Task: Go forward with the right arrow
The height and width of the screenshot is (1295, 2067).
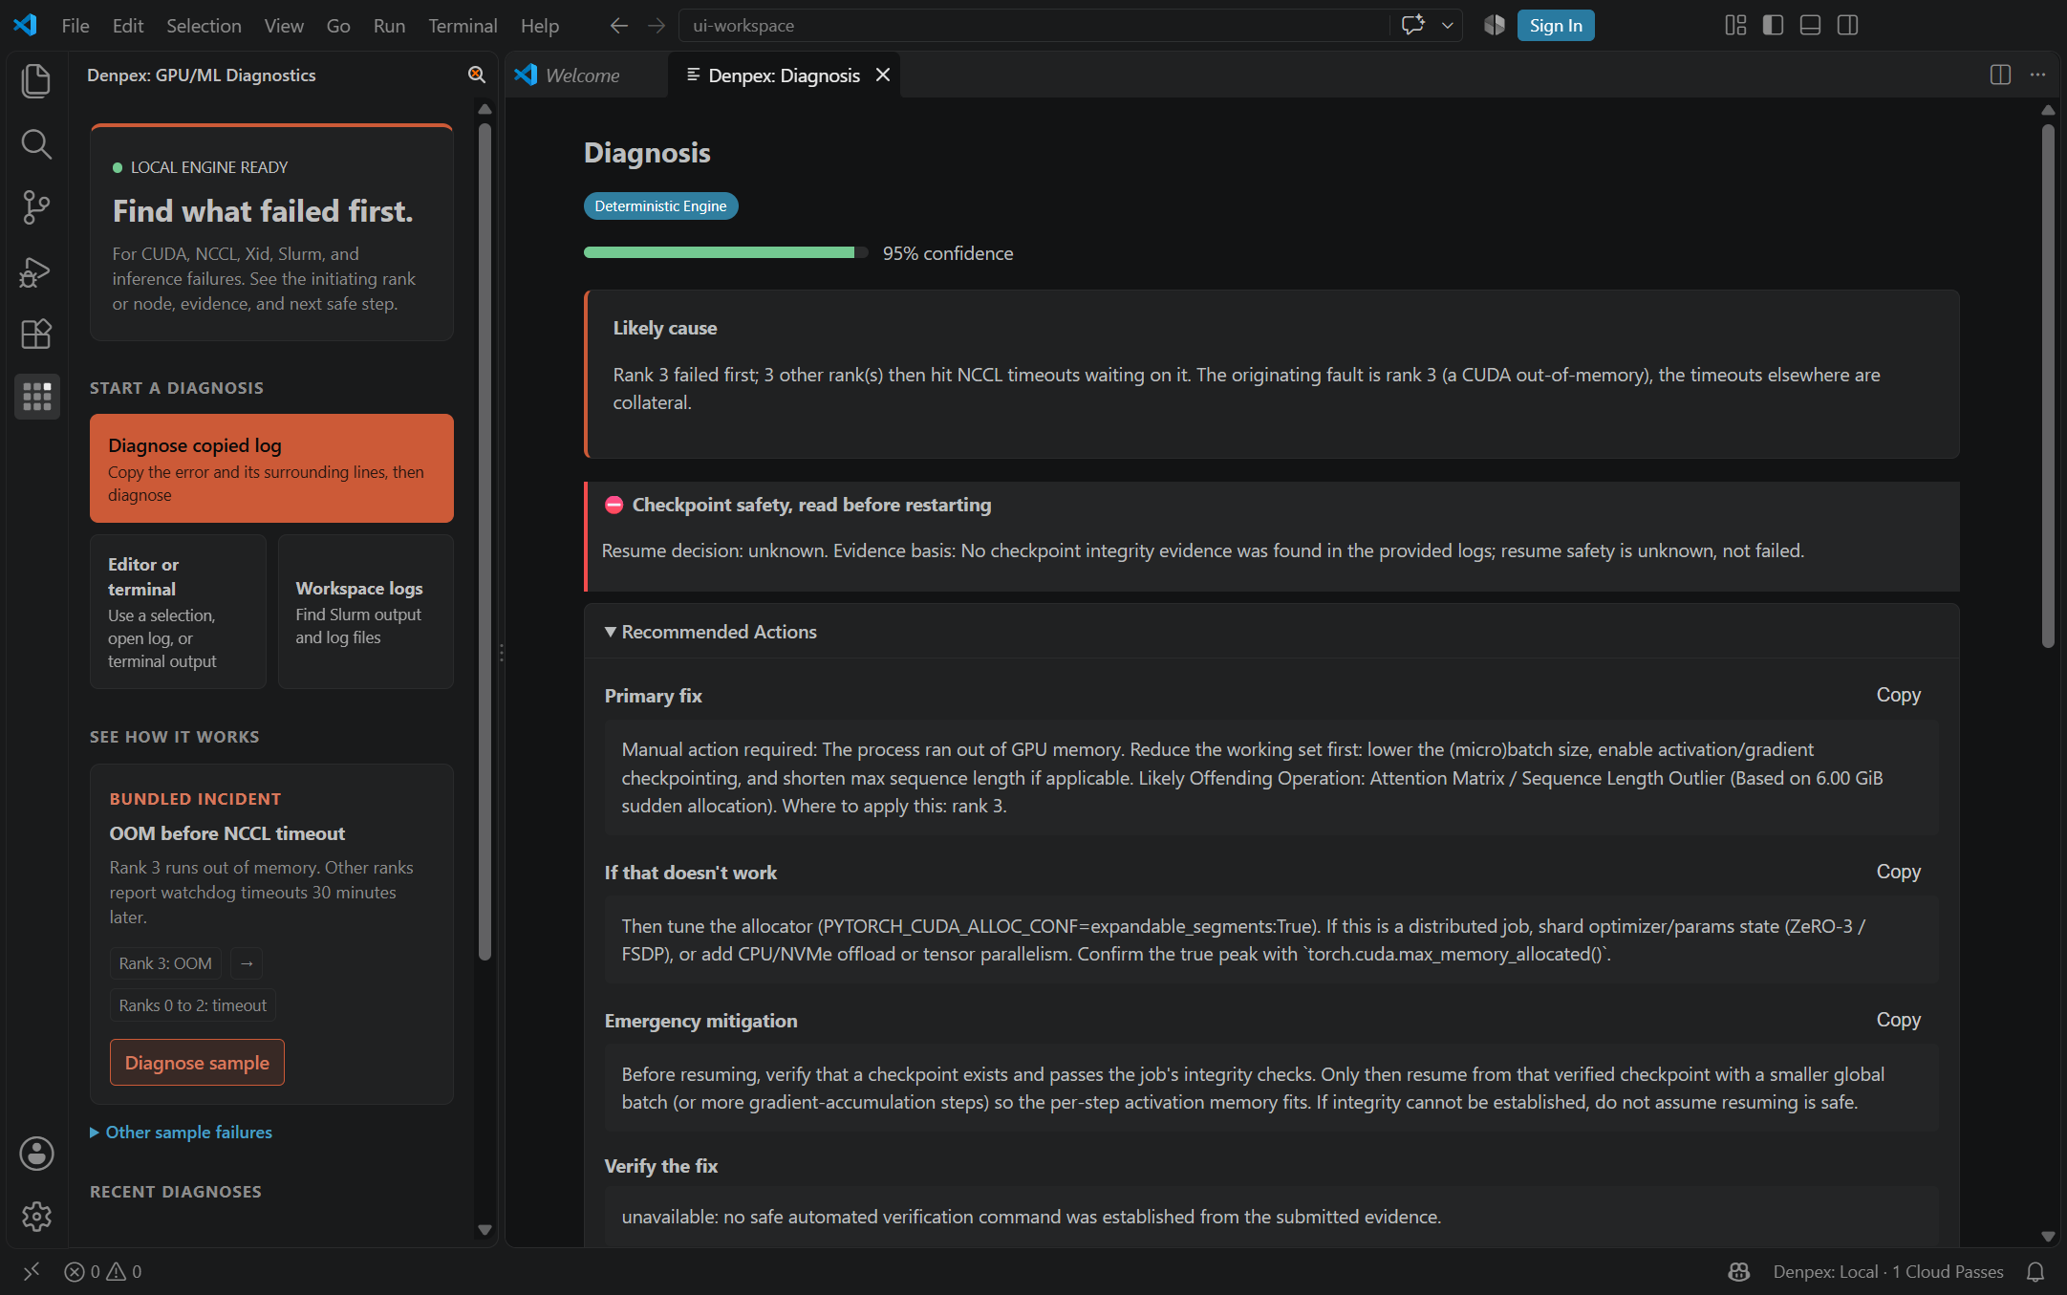Action: coord(657,26)
